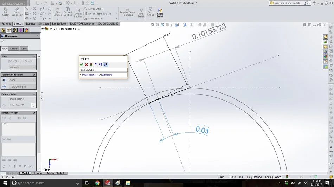Select the Smart Dimension tool
Screen dimensions: 334x187
[17, 12]
